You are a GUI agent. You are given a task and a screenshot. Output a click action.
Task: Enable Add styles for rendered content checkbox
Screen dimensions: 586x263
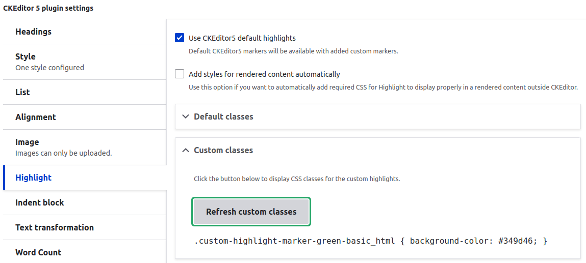180,74
